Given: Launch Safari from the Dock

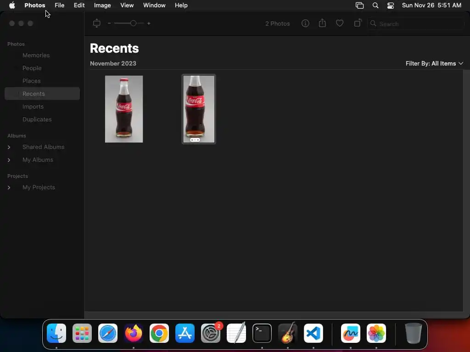Looking at the screenshot, I should [108, 333].
